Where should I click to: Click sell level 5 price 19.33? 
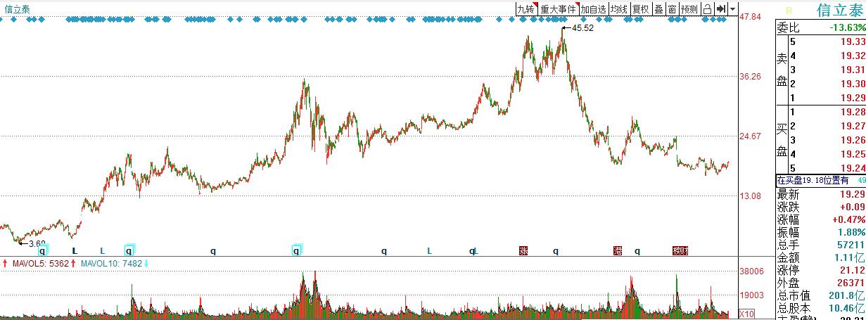coord(853,43)
